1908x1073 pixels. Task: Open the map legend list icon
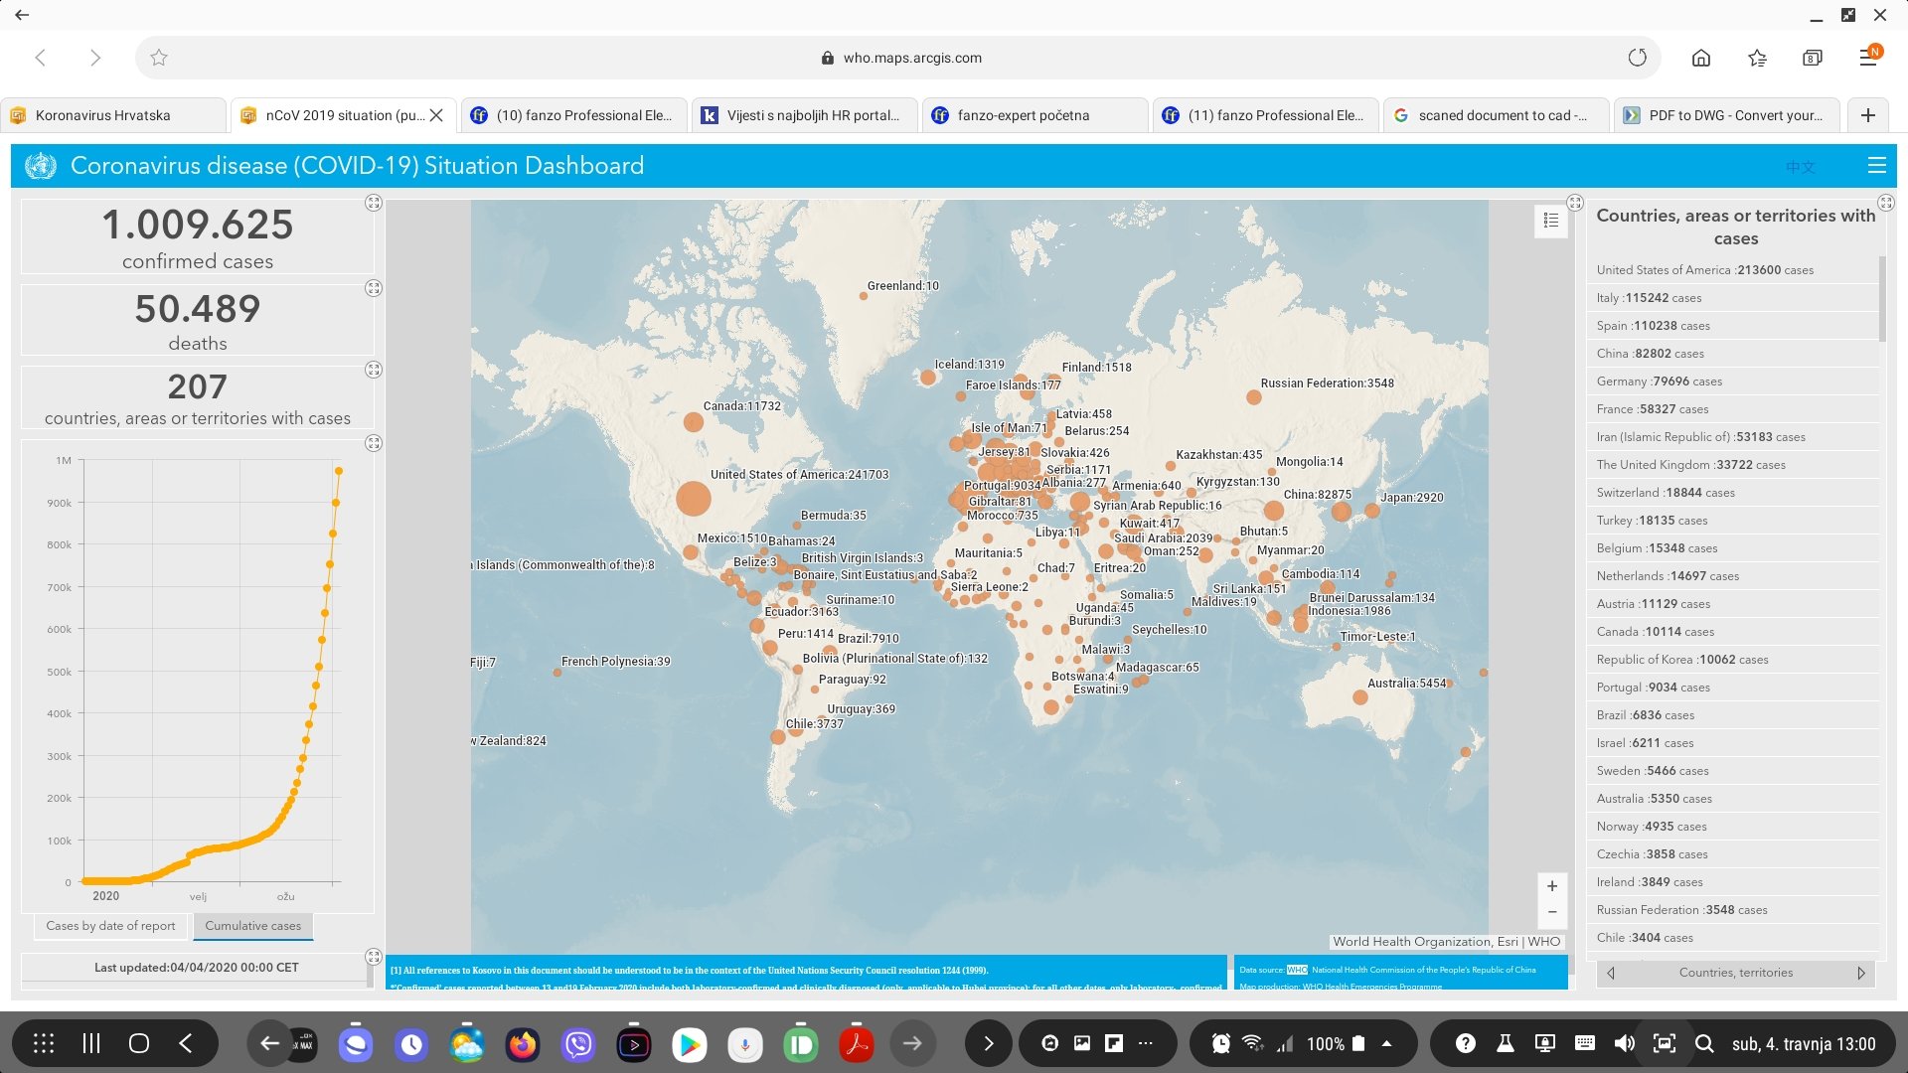click(x=1550, y=221)
